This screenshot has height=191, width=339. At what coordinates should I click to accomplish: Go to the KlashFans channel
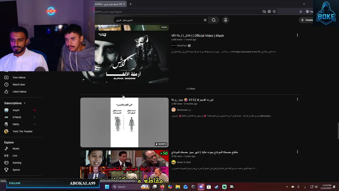[x=182, y=46]
